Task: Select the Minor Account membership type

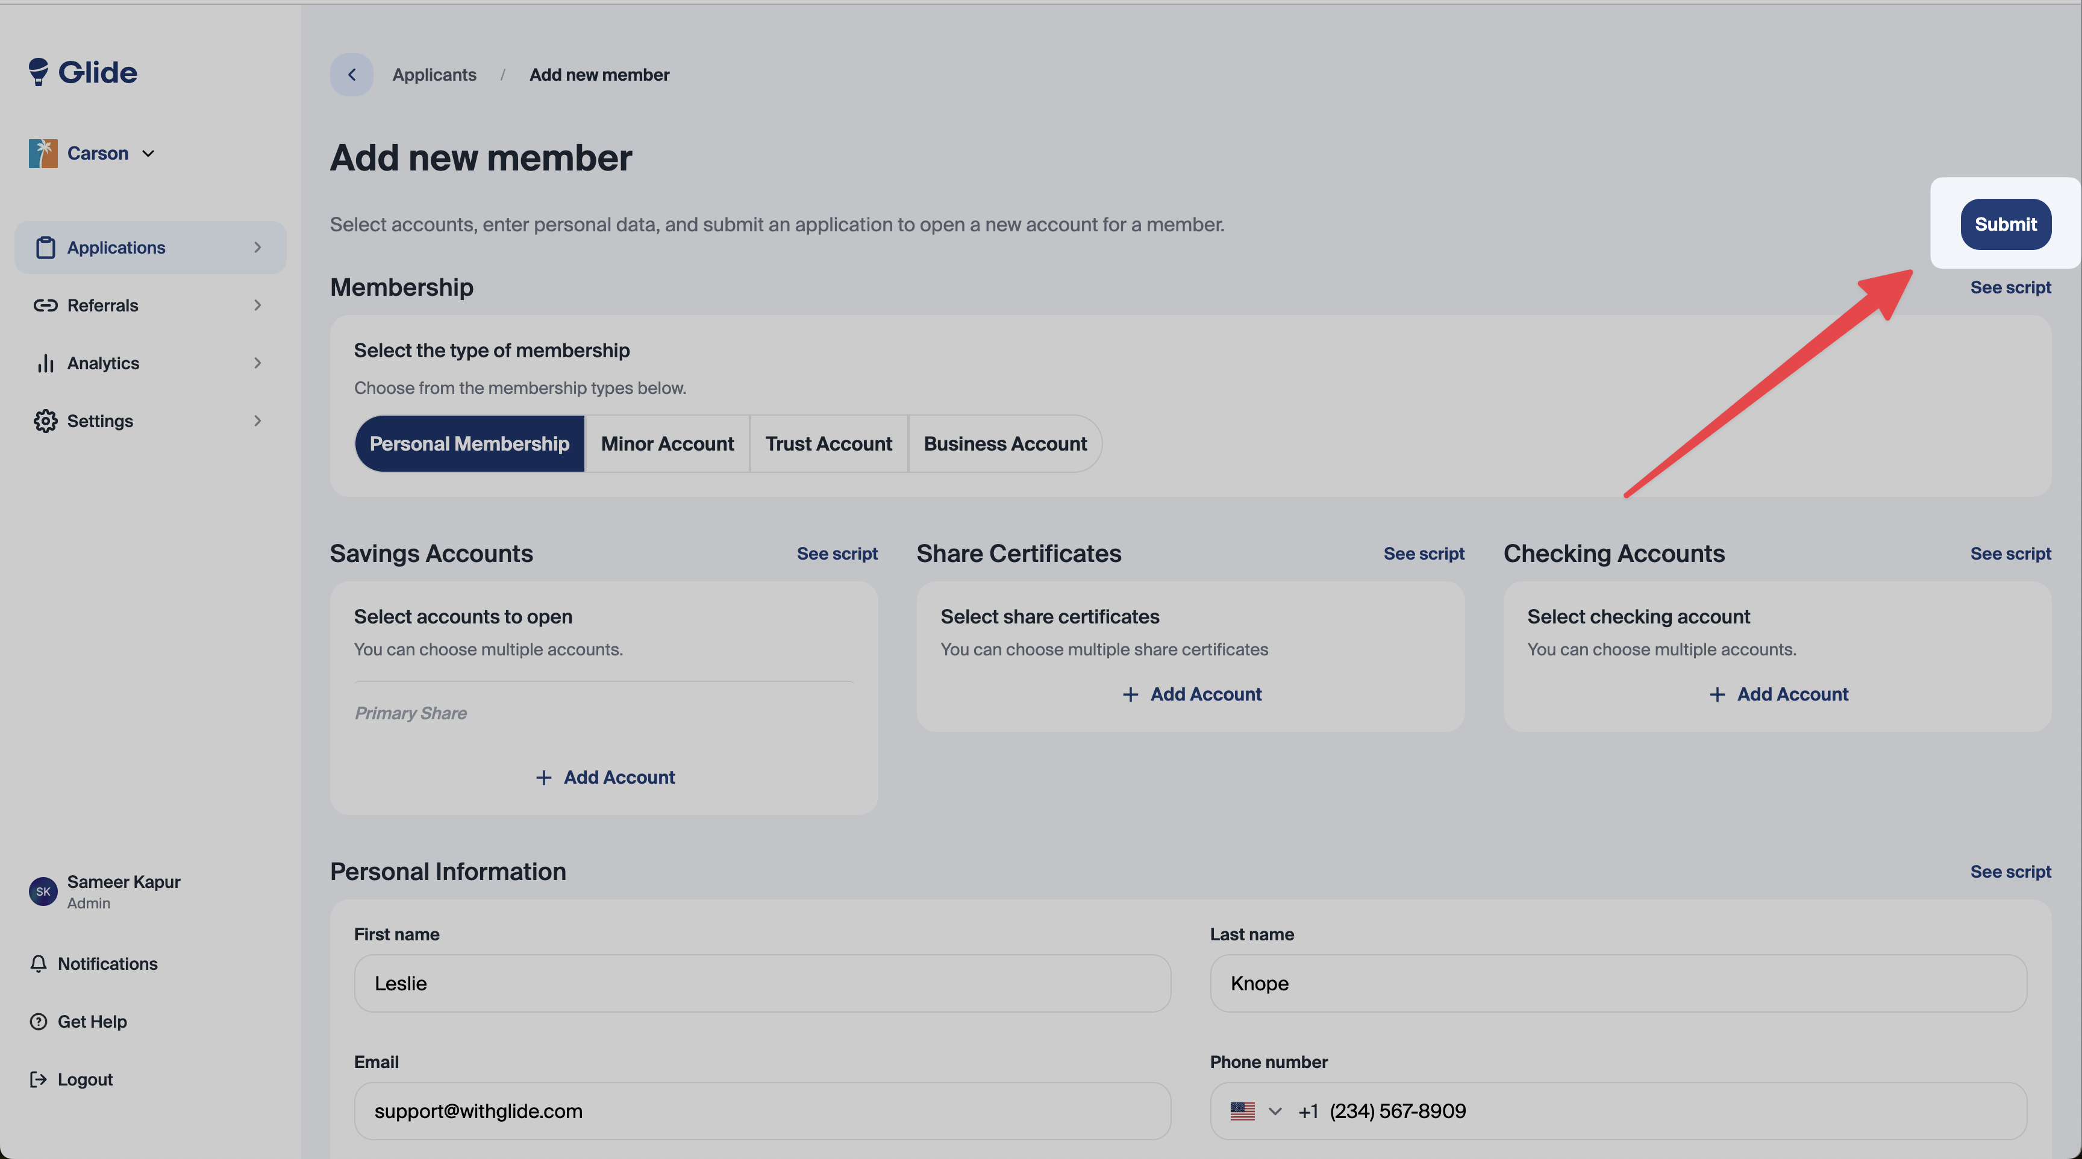Action: point(667,444)
